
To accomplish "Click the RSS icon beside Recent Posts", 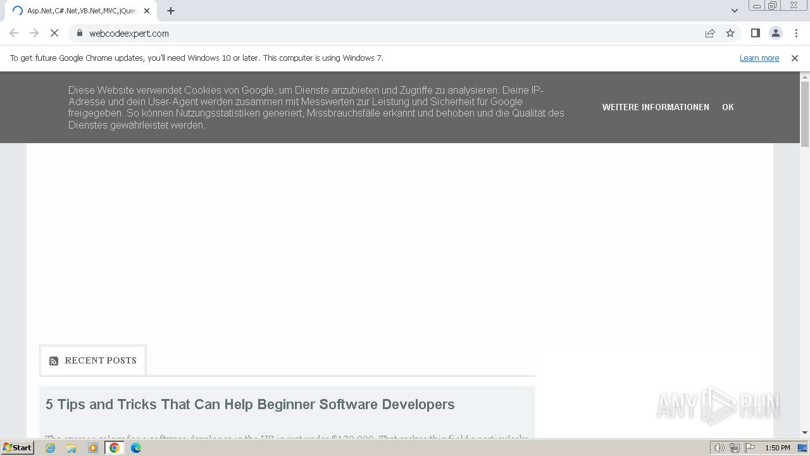I will tap(54, 361).
